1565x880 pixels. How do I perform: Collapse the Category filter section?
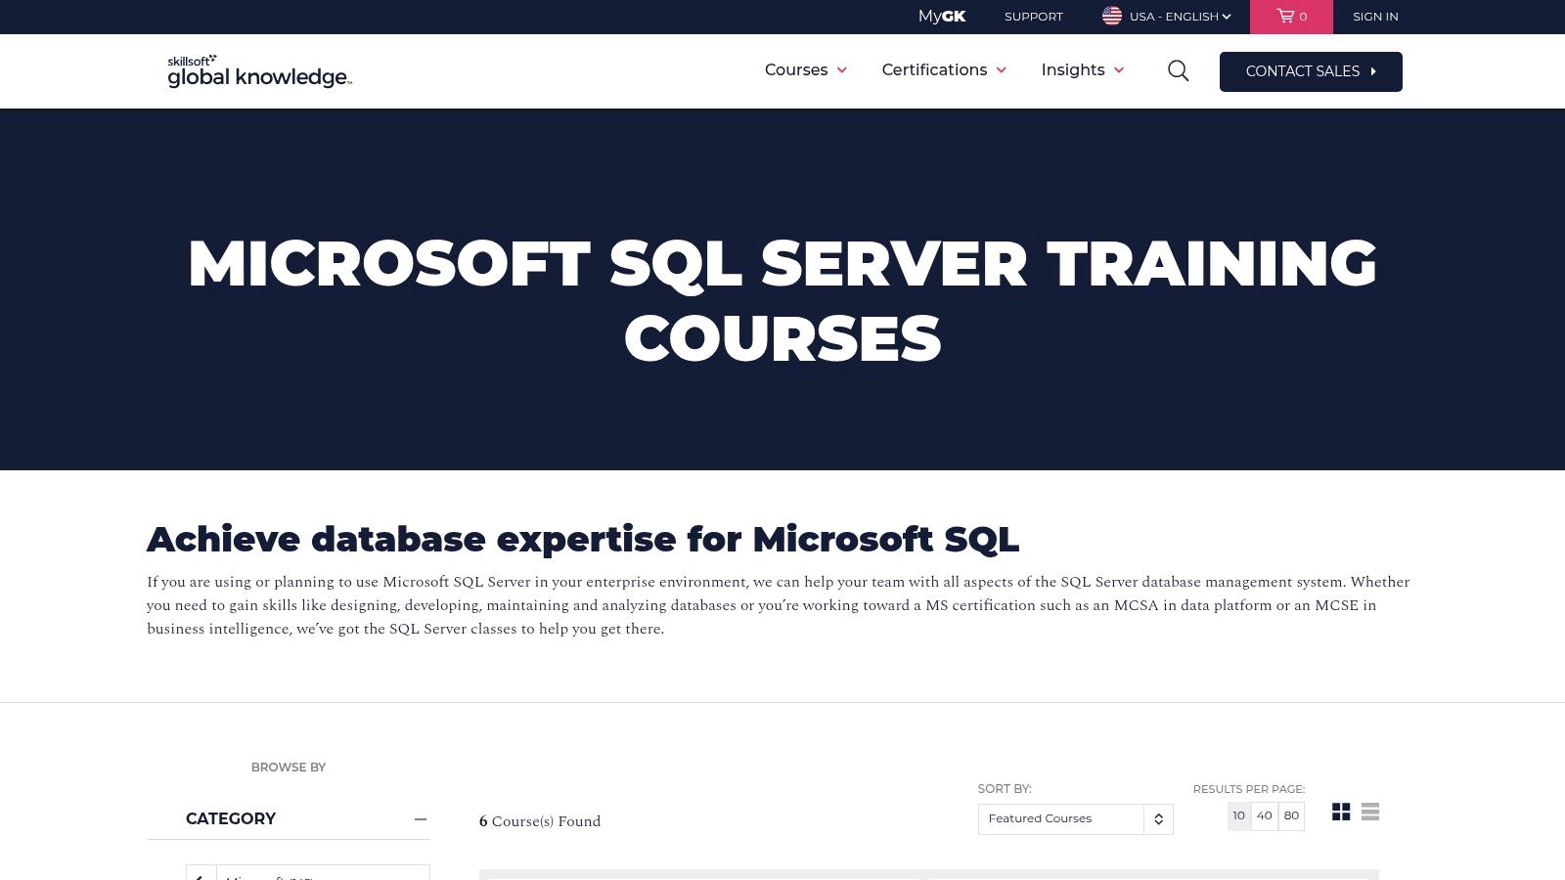click(x=421, y=819)
